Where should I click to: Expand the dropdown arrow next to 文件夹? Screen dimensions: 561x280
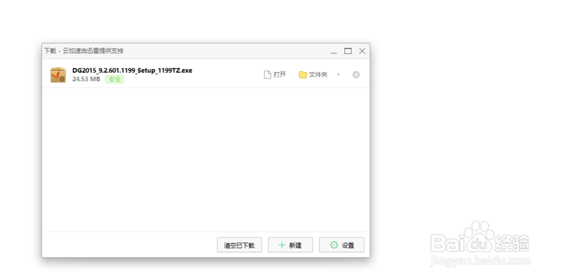(x=338, y=74)
